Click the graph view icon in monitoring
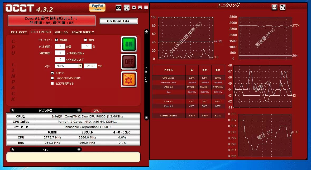The image size is (311, 170). [274, 8]
